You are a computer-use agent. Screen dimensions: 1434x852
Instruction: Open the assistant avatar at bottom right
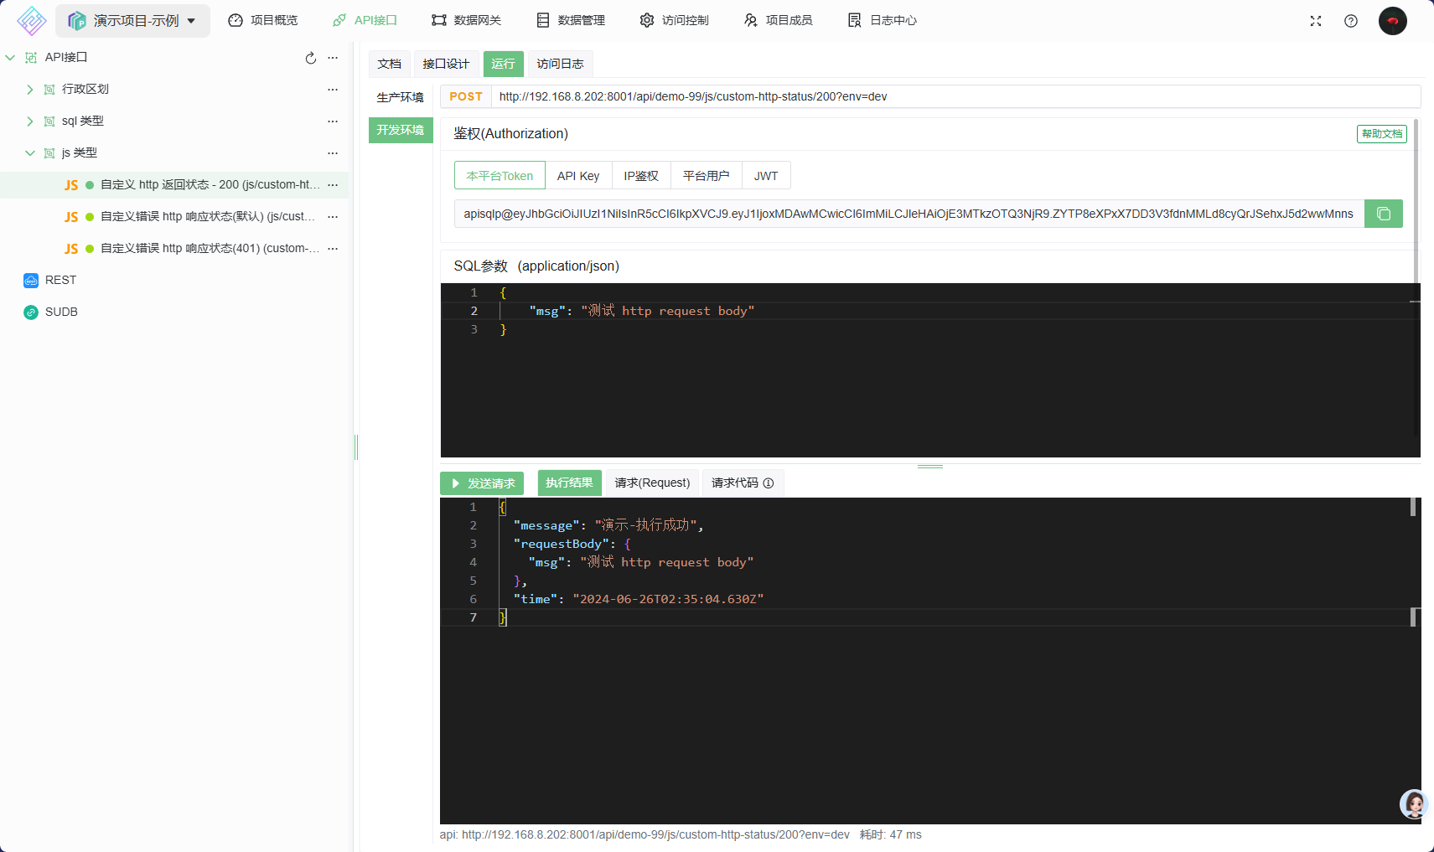1414,804
